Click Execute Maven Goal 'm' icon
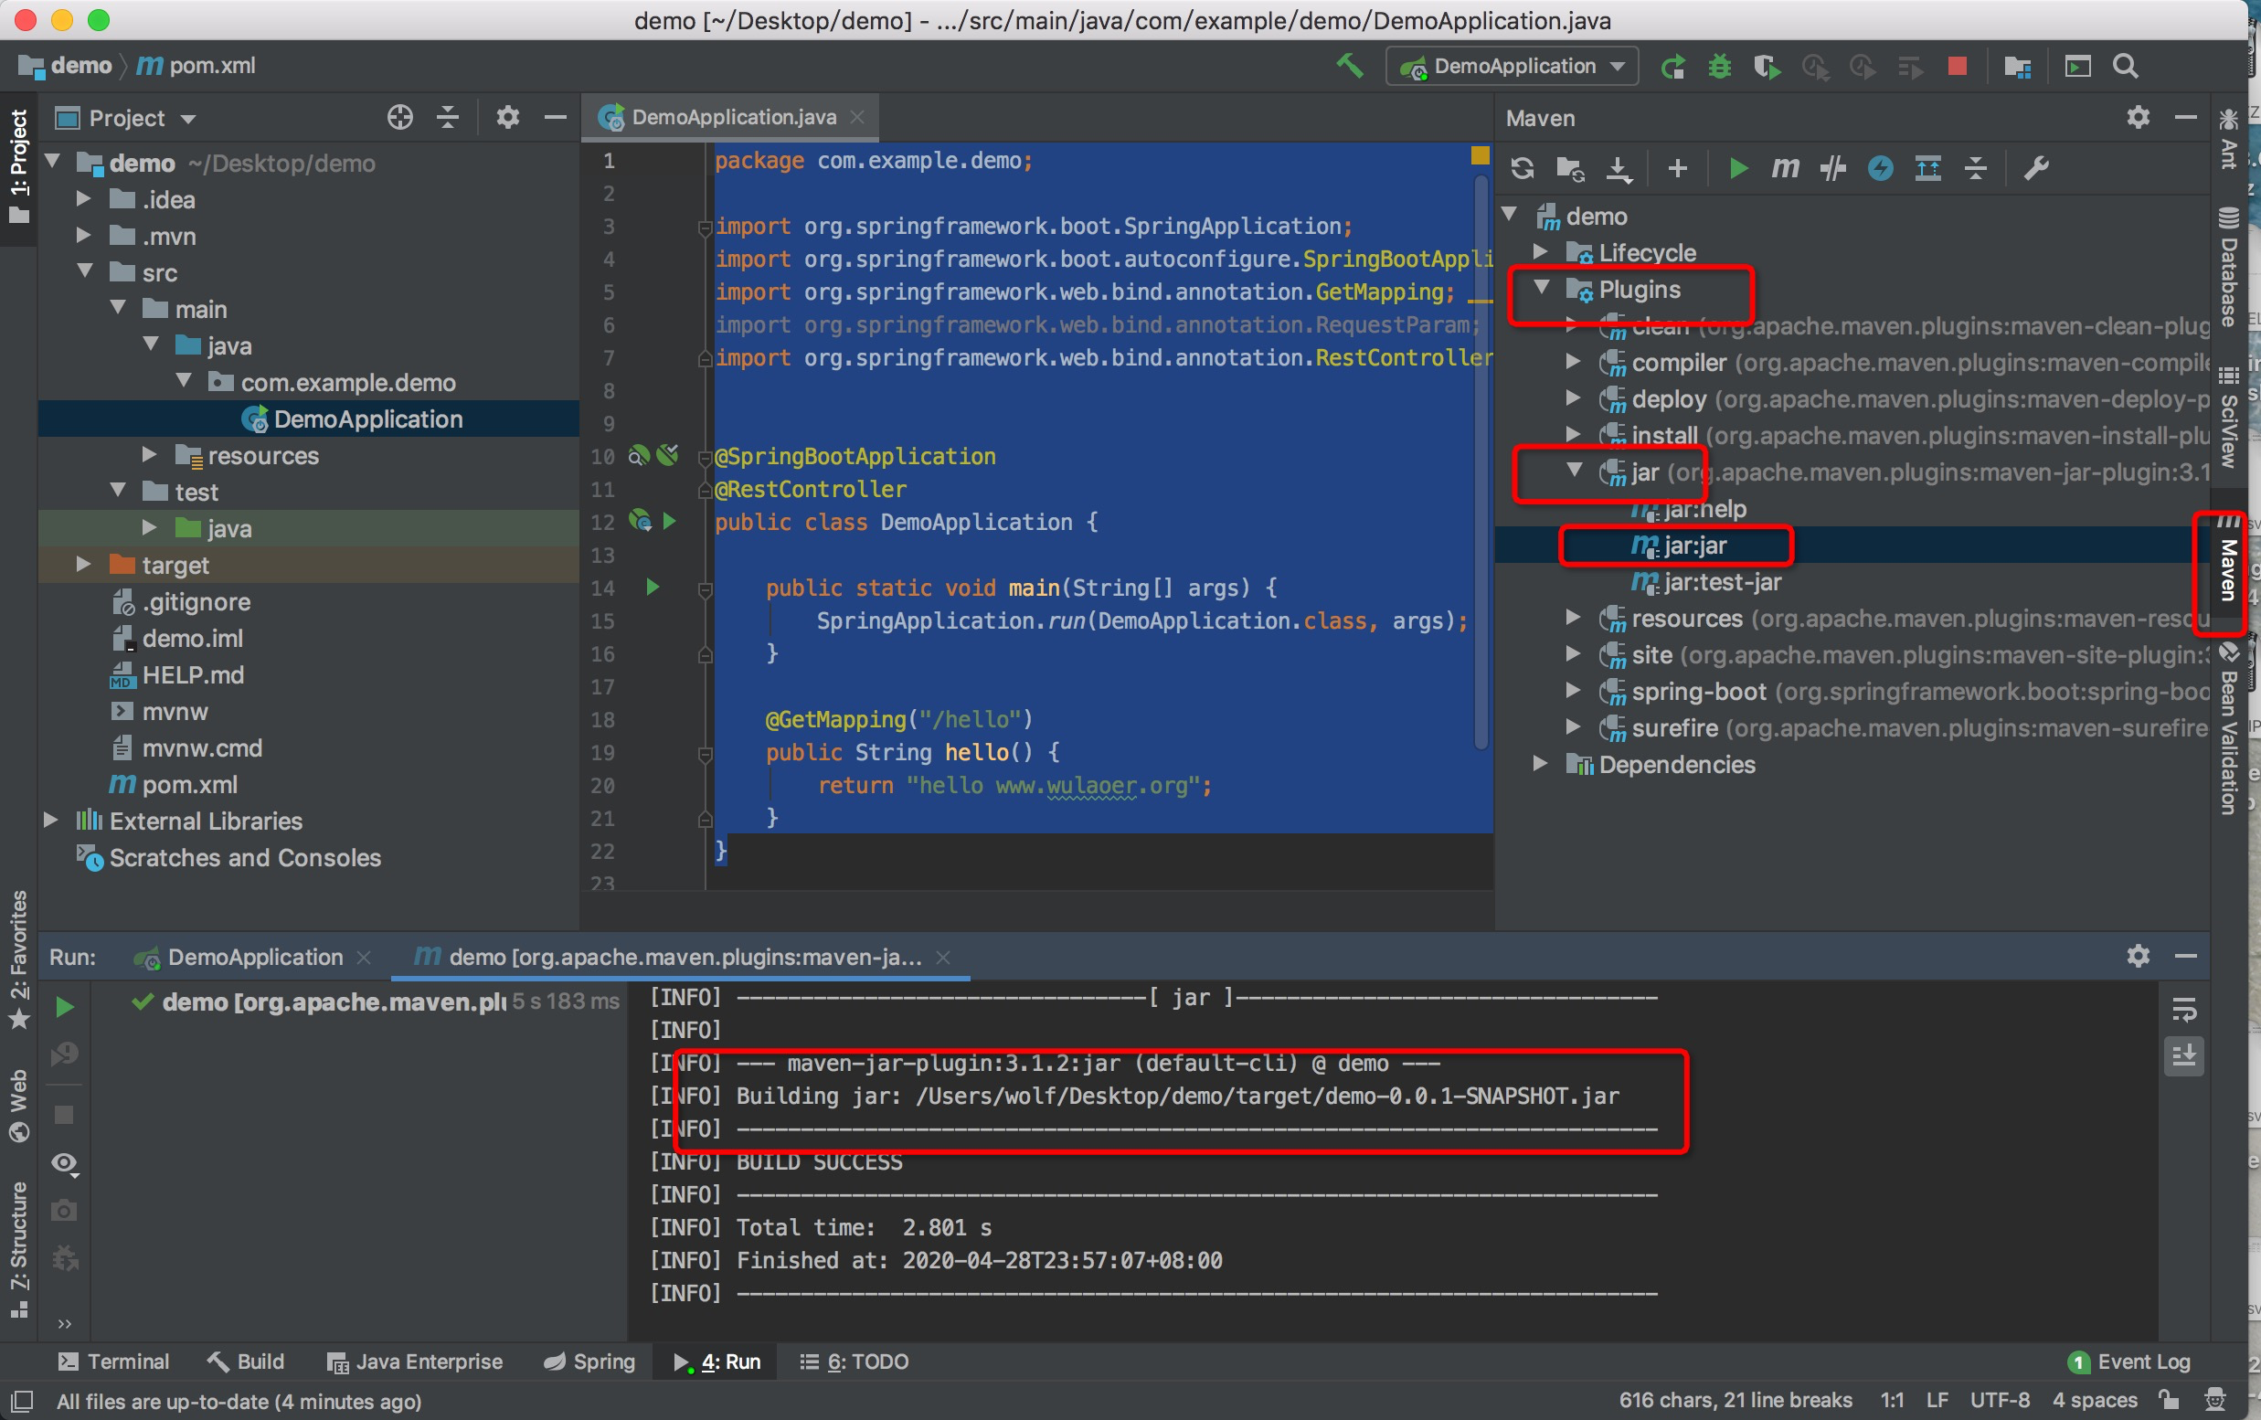This screenshot has height=1420, width=2261. [1785, 169]
